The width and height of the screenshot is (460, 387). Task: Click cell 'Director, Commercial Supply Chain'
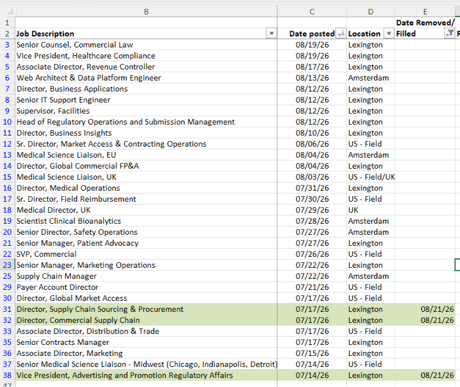tap(146, 320)
